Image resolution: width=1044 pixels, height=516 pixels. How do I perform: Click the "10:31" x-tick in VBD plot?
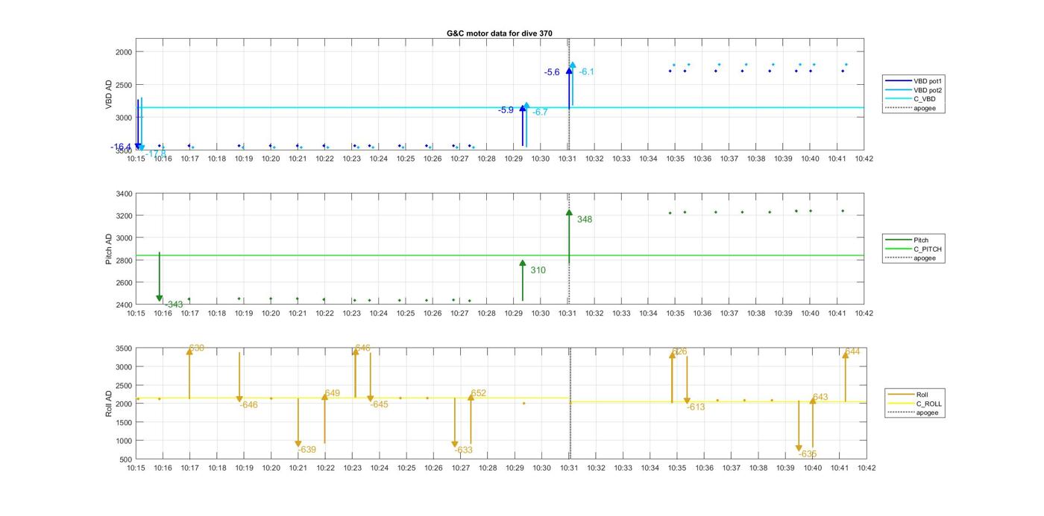pos(567,158)
